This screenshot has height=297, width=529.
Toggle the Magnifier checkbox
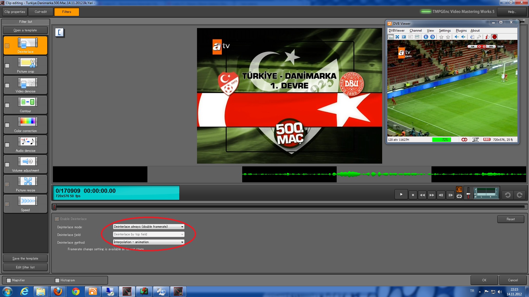9,280
